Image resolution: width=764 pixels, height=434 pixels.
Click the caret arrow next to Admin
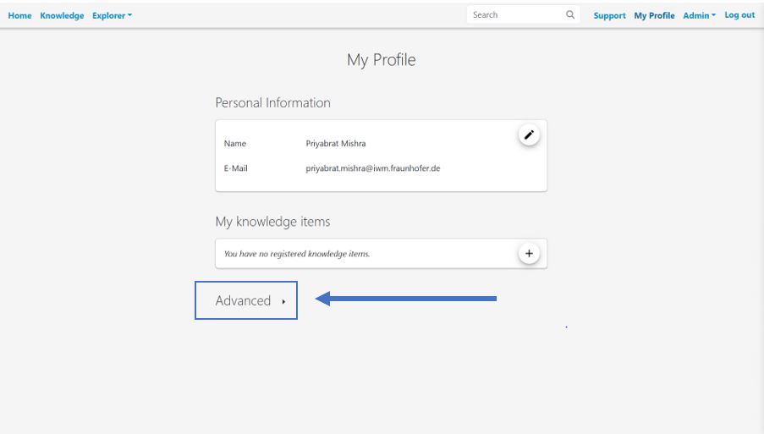tap(714, 15)
